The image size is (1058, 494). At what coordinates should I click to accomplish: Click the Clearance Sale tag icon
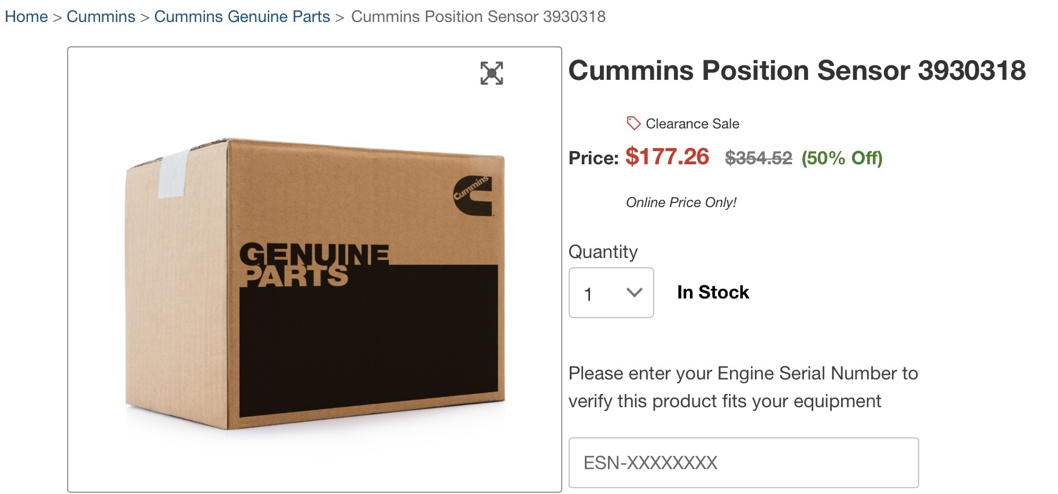point(633,123)
